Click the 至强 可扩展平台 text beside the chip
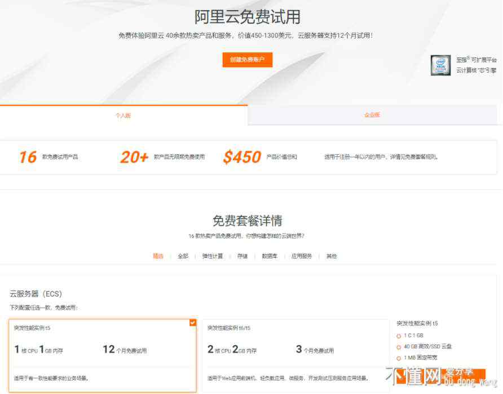The height and width of the screenshot is (394, 503). 476,60
